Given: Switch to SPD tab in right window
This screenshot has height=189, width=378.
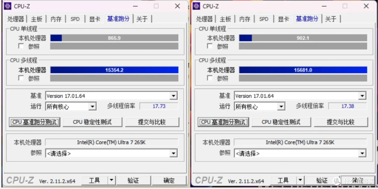Looking at the screenshot, I should (264, 19).
